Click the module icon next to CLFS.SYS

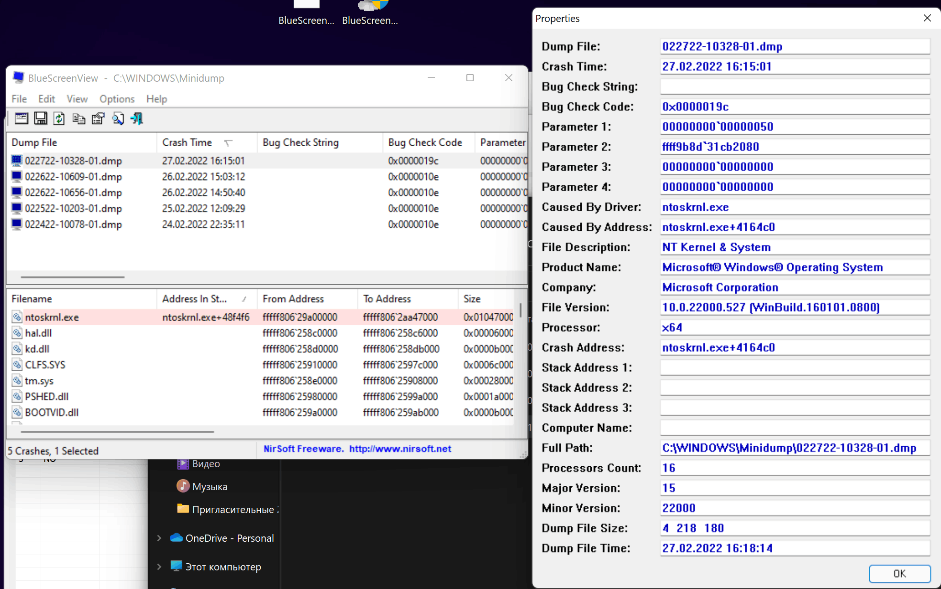pos(17,364)
